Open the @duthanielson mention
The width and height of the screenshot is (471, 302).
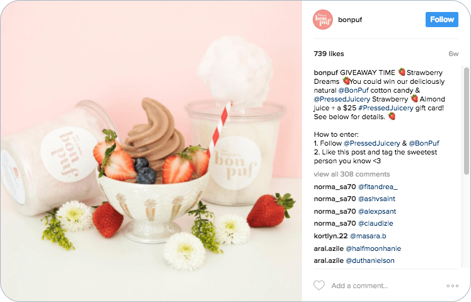point(370,261)
